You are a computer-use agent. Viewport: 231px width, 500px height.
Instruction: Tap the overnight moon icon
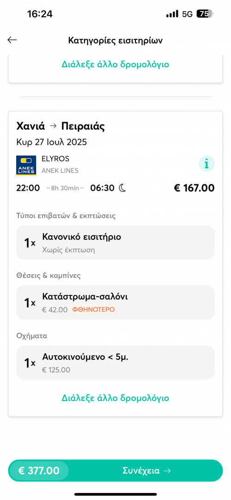coord(122,188)
